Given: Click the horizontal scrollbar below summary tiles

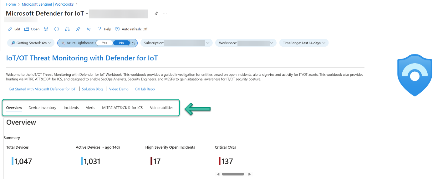Looking at the screenshot, I should click(x=233, y=174).
